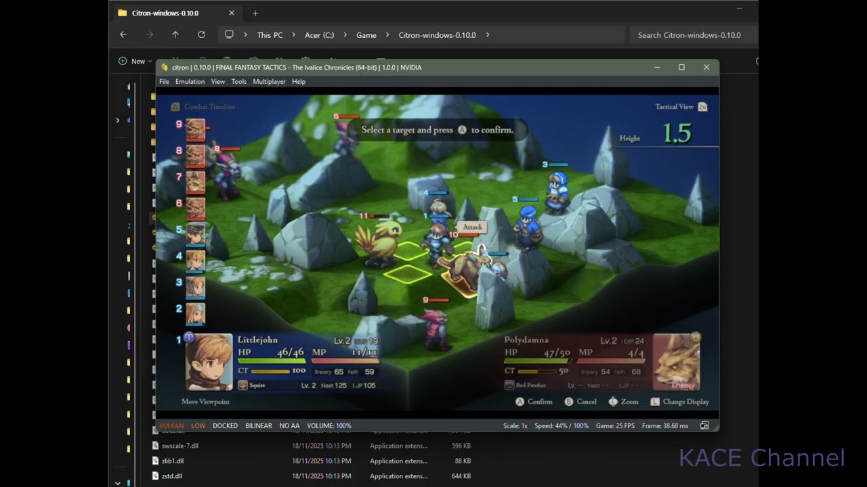The width and height of the screenshot is (867, 487).
Task: Toggle the NO AA anti-aliasing status button
Action: pyautogui.click(x=289, y=426)
